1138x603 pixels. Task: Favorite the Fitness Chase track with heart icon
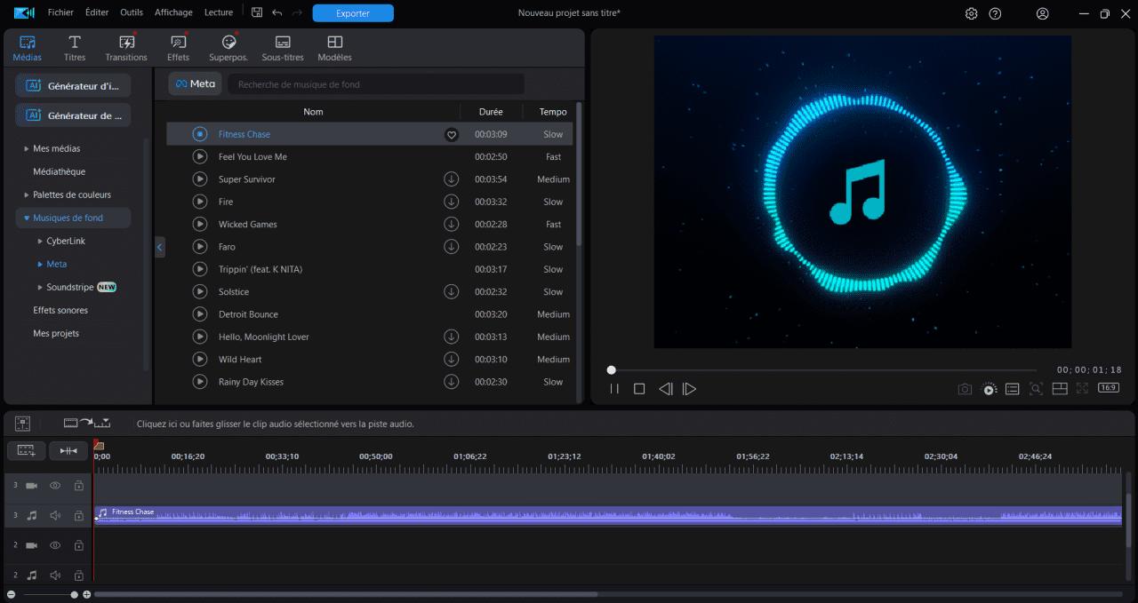pos(451,135)
